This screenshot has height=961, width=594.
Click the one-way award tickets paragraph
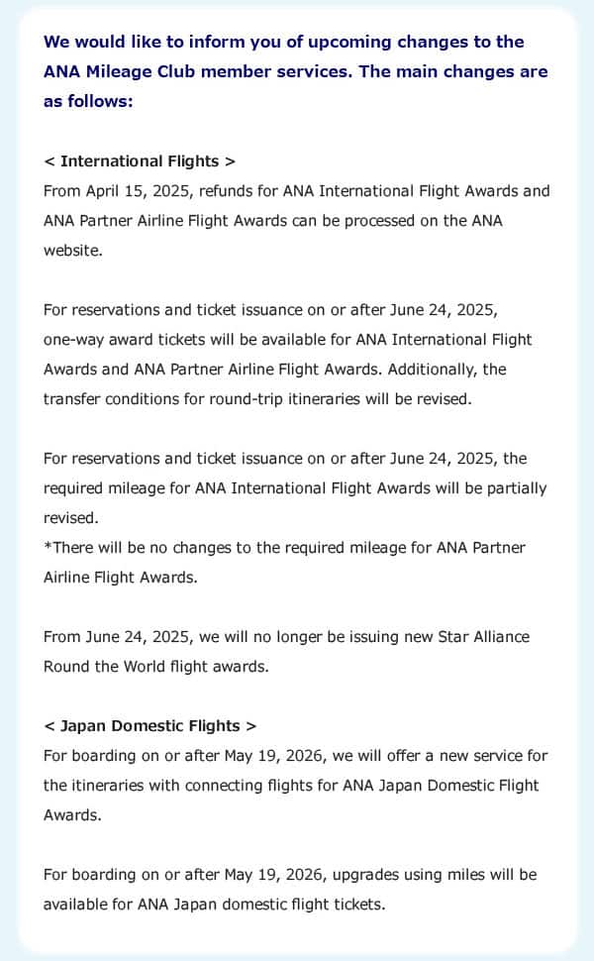tap(287, 339)
